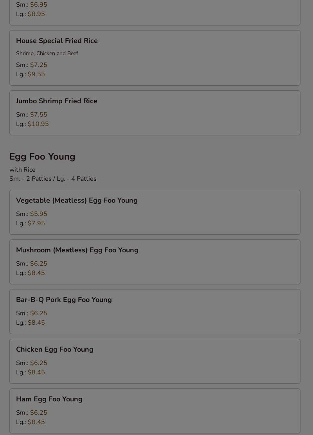Image resolution: width=313 pixels, height=435 pixels.
Task: Click Bar-B-Q Pork Egg Foo Young title
Action: tap(64, 300)
